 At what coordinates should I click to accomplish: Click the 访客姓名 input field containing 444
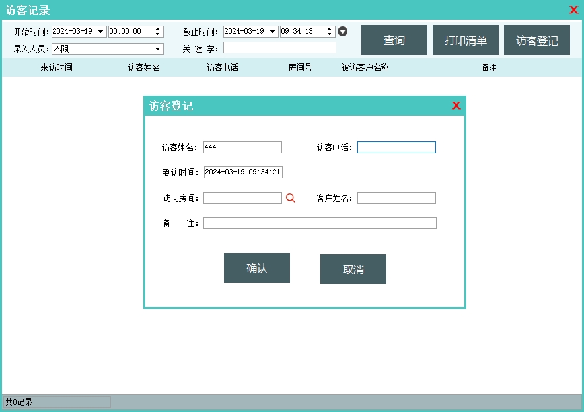click(x=242, y=147)
